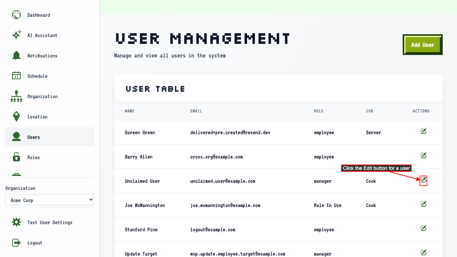457x257 pixels.
Task: Open the Dashboard menu item
Action: coord(50,15)
